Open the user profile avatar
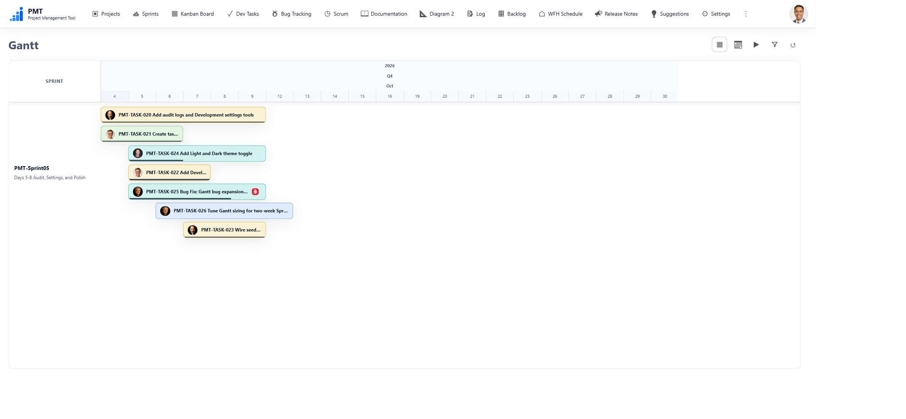906x419 pixels. [799, 14]
